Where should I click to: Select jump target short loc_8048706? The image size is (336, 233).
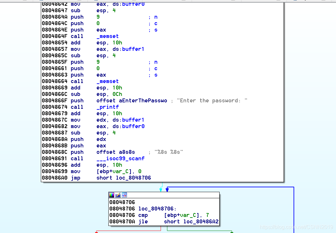(124, 178)
